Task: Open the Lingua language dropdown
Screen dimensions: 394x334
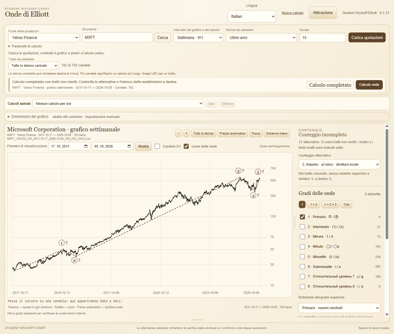Action: (252, 16)
